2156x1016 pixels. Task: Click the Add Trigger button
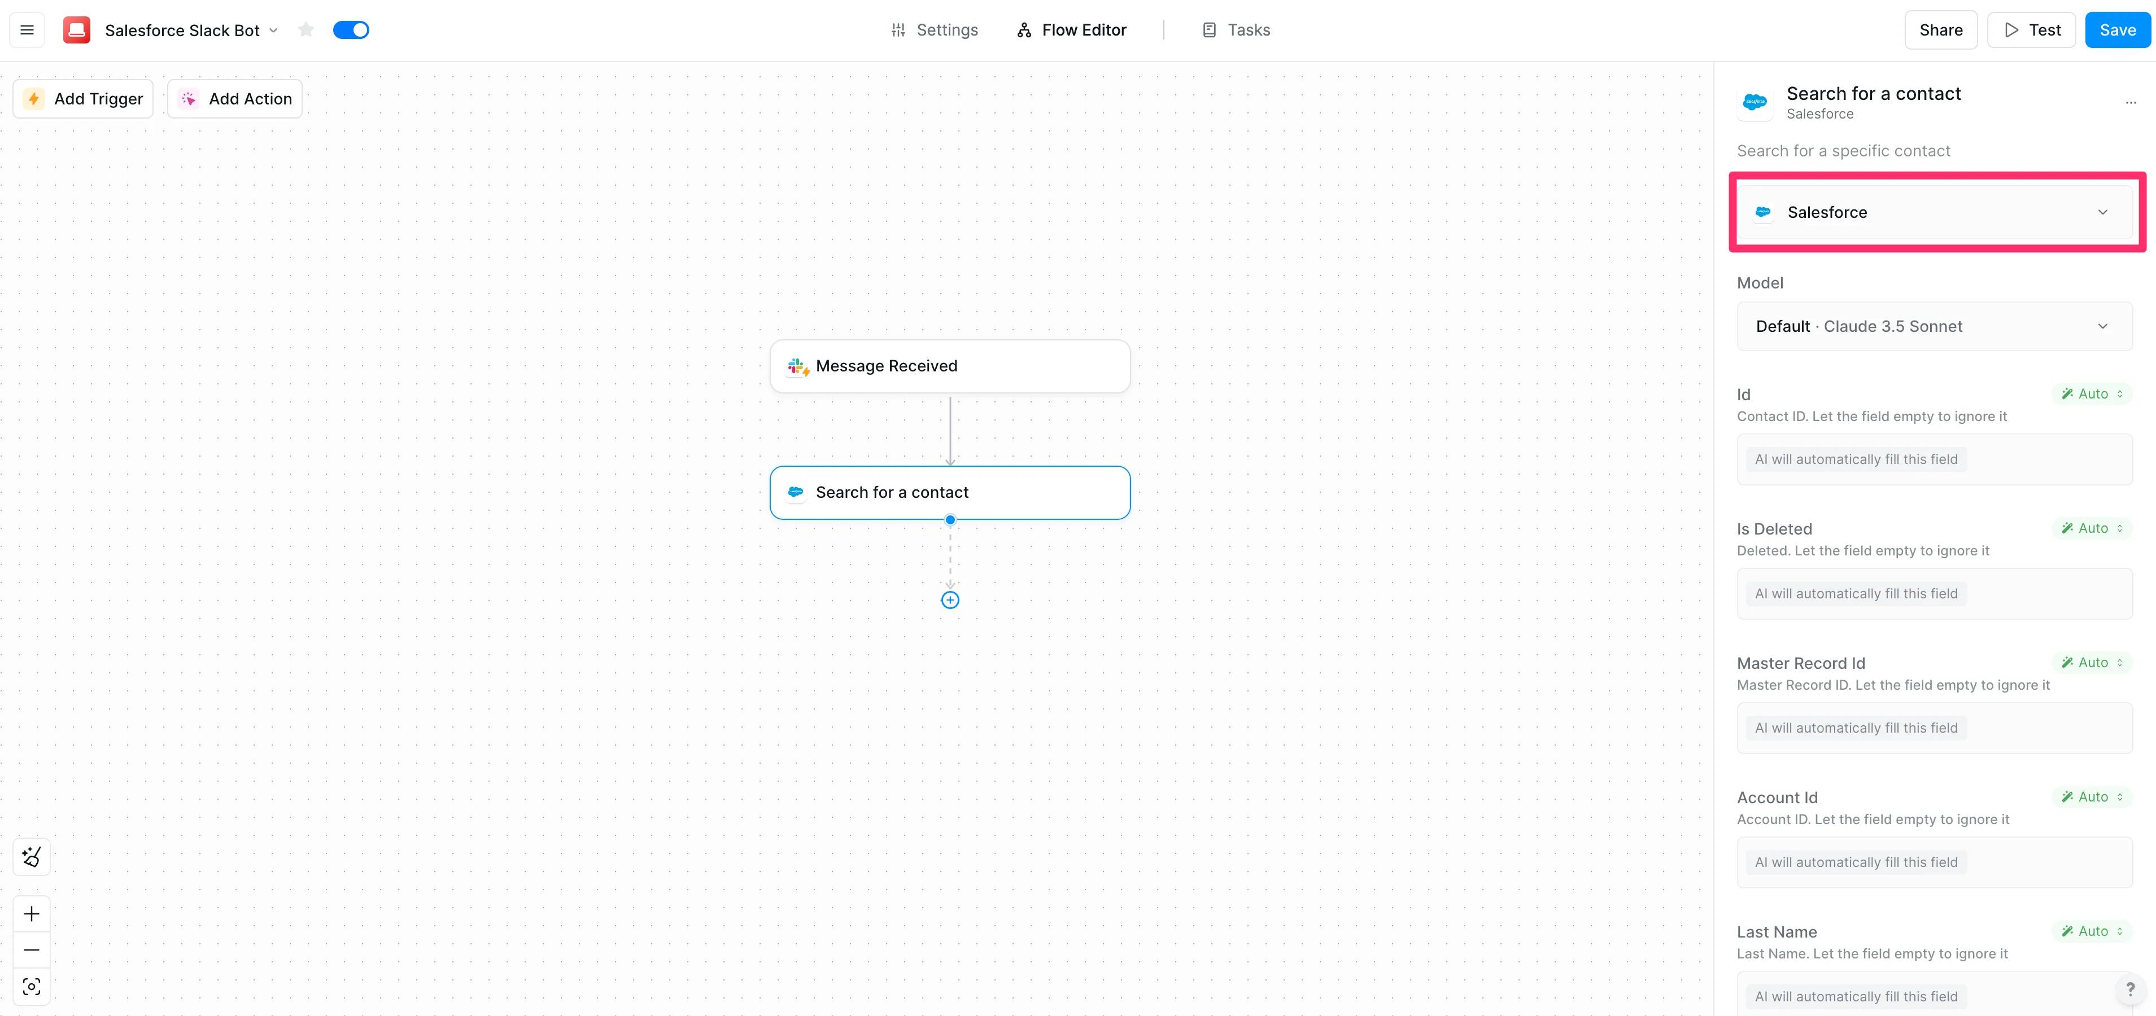[84, 99]
